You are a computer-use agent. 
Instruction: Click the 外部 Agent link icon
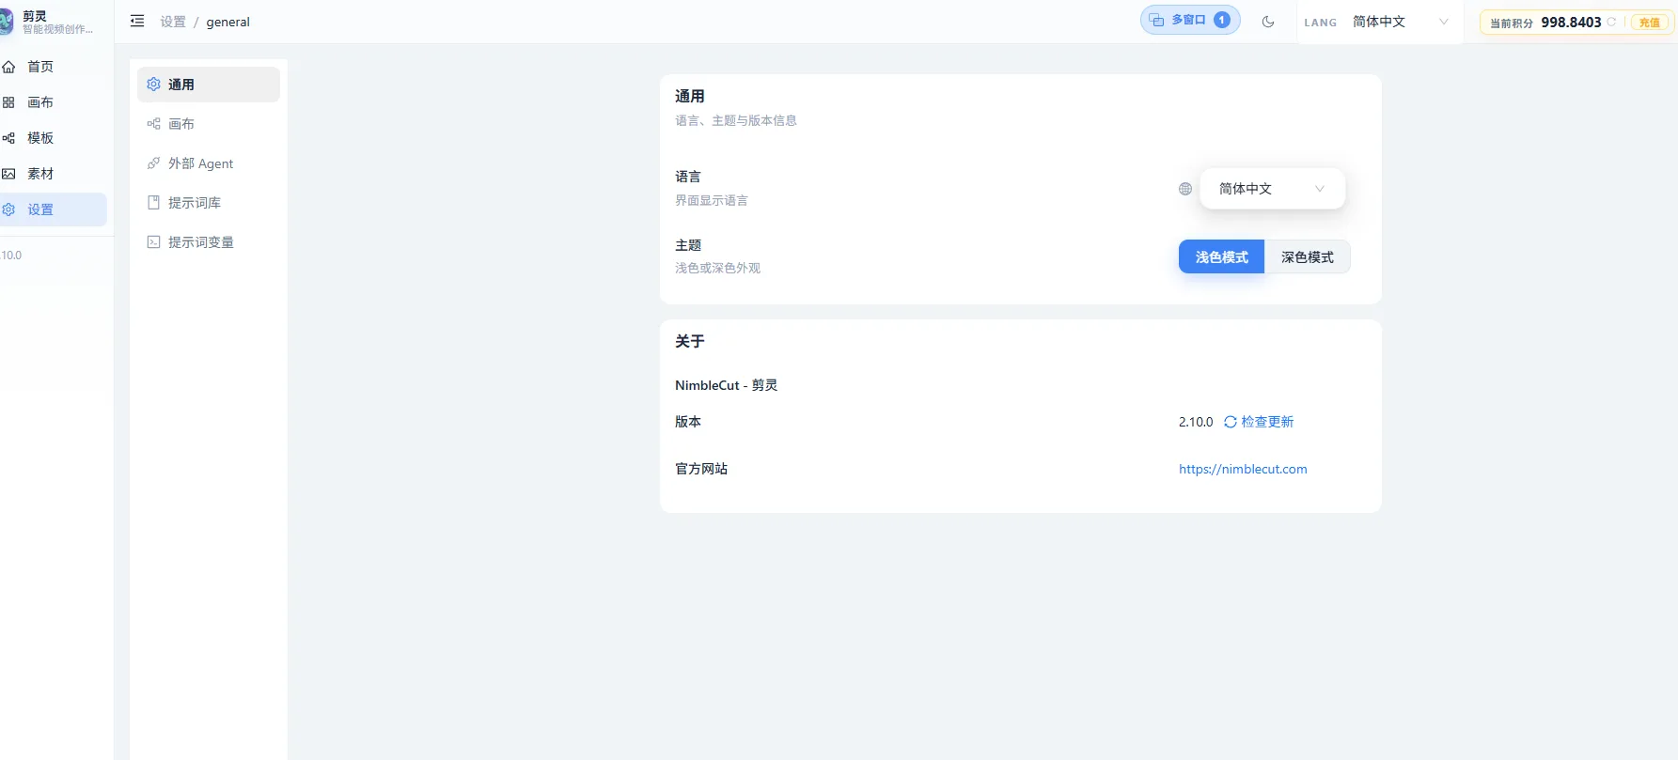pos(154,163)
